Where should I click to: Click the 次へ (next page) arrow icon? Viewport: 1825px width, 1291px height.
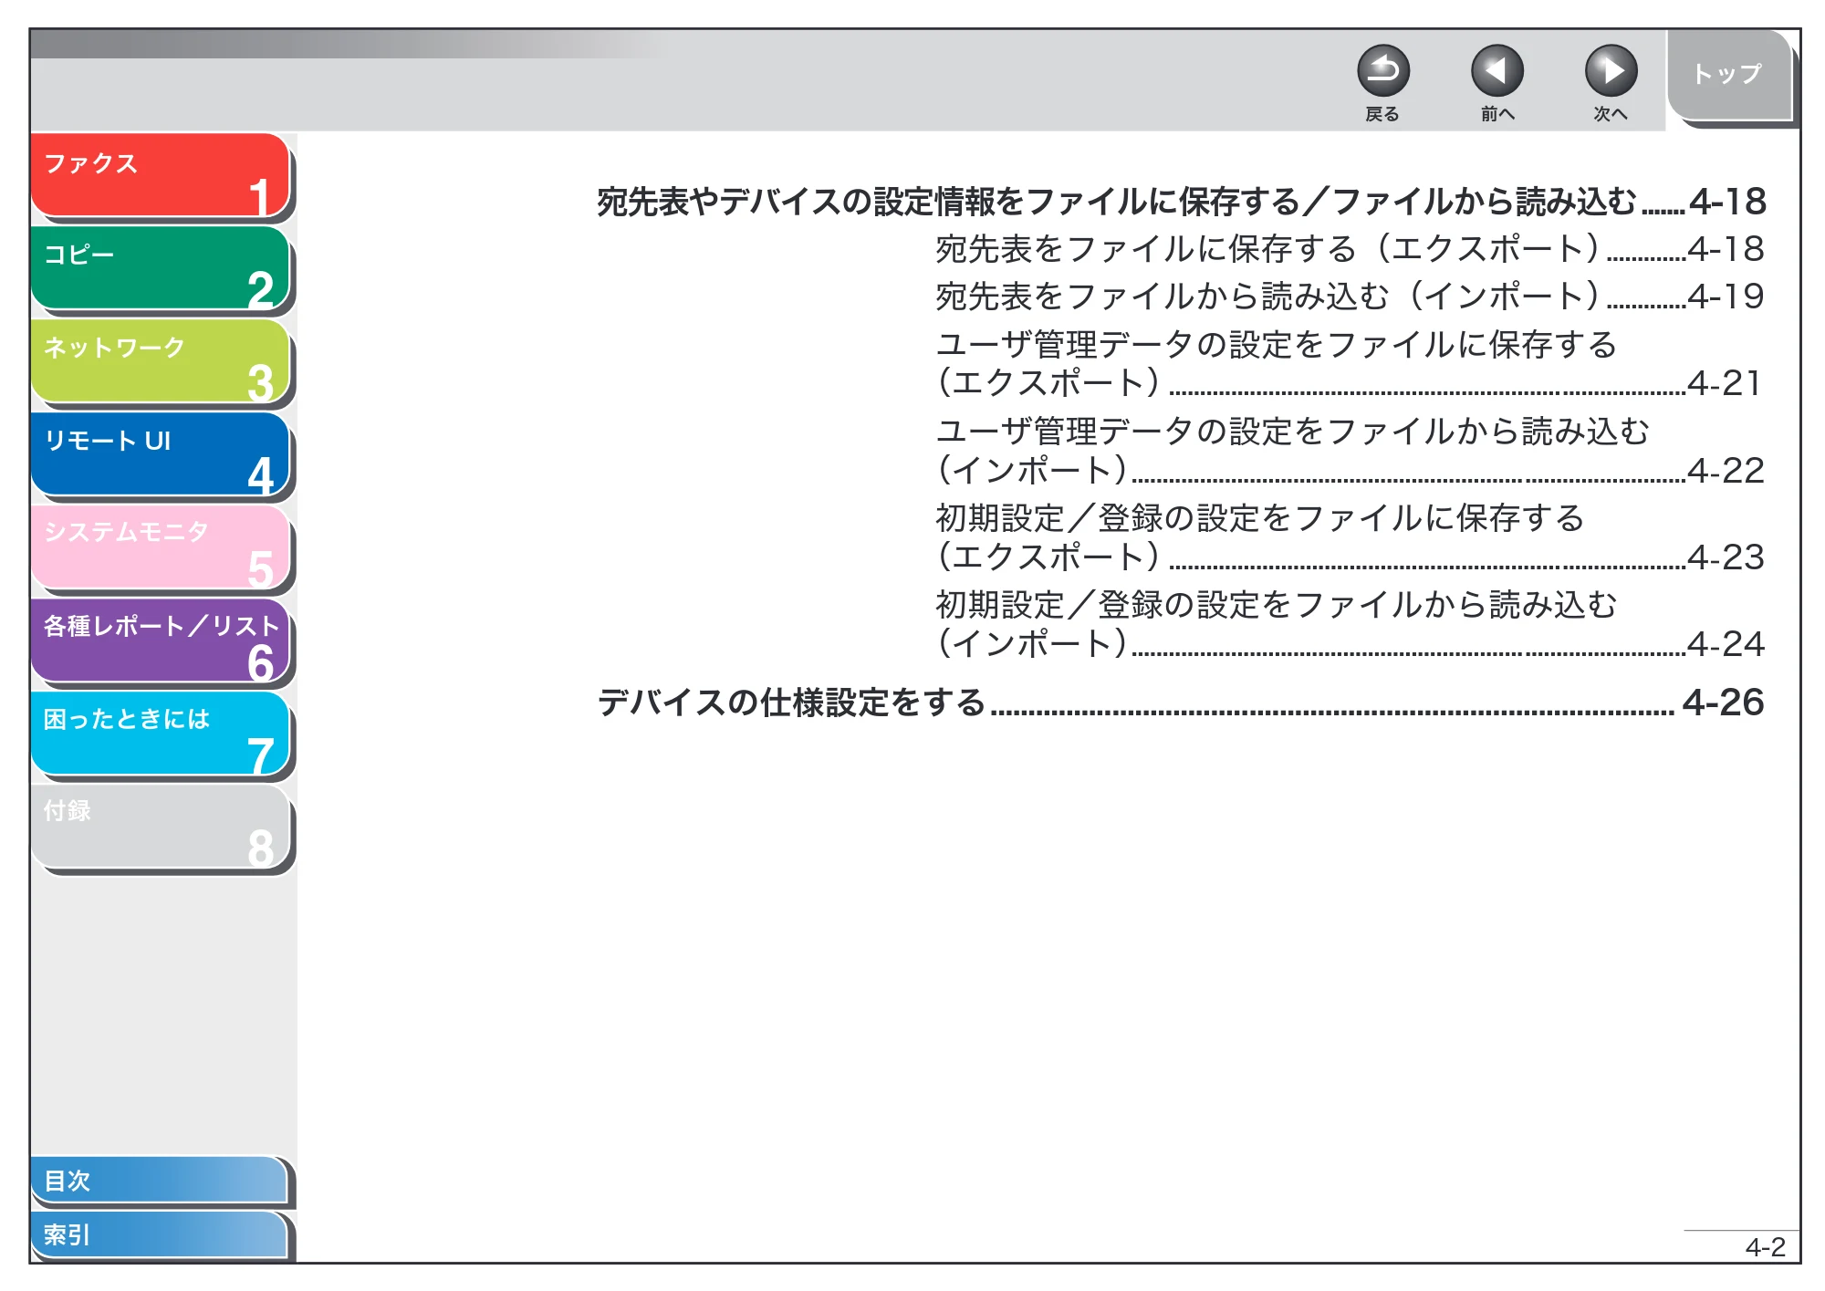pos(1611,71)
